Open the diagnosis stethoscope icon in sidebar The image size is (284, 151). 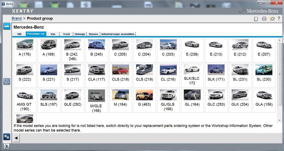pos(7,82)
